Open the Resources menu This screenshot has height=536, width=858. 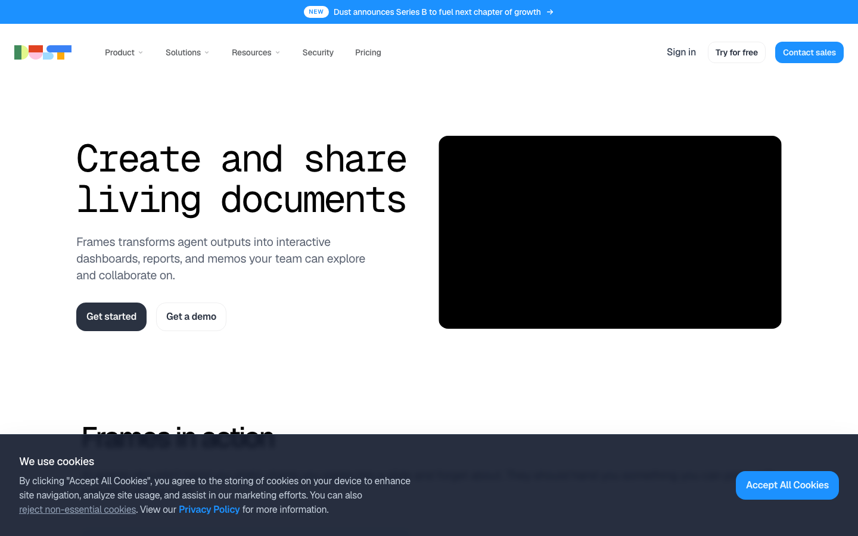256,52
